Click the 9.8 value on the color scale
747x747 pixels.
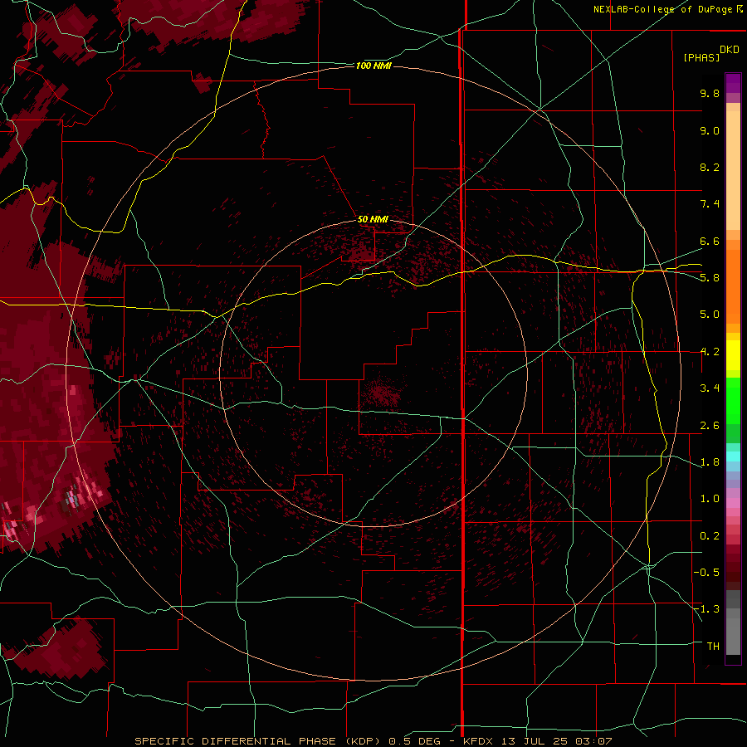click(710, 93)
